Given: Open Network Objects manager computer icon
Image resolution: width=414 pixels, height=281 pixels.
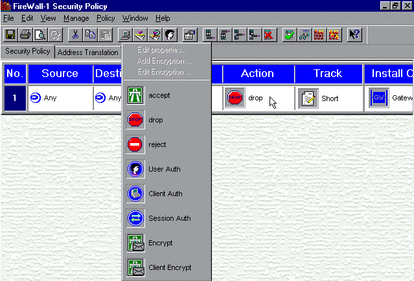Looking at the screenshot, I should point(125,34).
